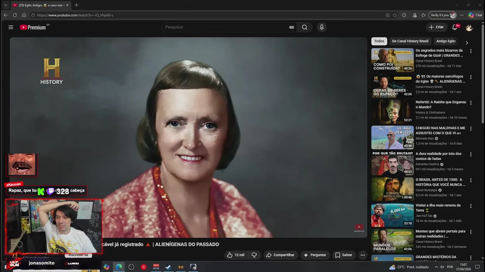
Task: Open Copilot app on the taskbar
Action: pos(106,267)
